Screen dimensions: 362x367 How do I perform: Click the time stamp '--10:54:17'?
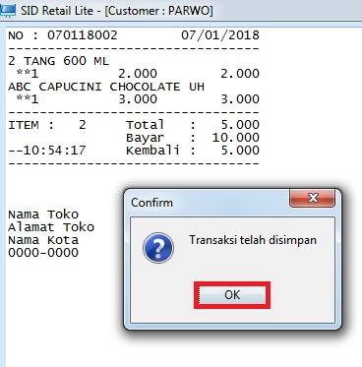click(x=47, y=151)
